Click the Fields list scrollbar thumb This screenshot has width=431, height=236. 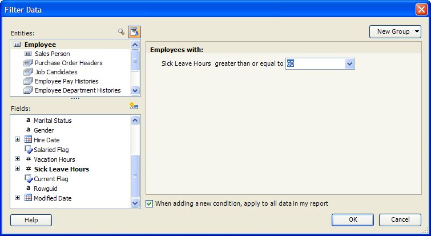pyautogui.click(x=135, y=176)
